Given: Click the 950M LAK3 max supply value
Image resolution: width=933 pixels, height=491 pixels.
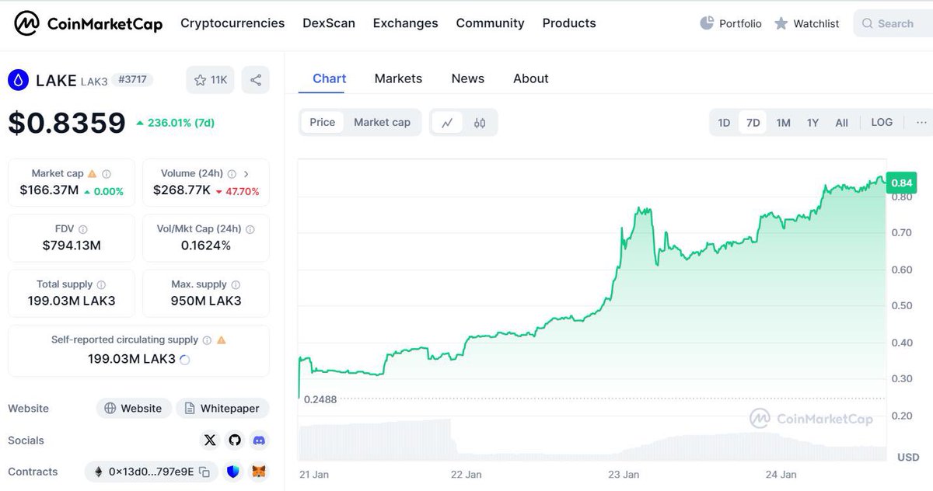Looking at the screenshot, I should coord(206,301).
